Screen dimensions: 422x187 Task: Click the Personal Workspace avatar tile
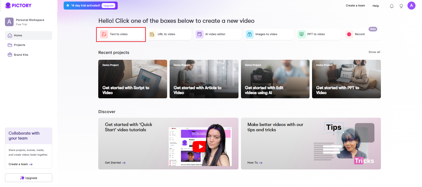(9, 22)
